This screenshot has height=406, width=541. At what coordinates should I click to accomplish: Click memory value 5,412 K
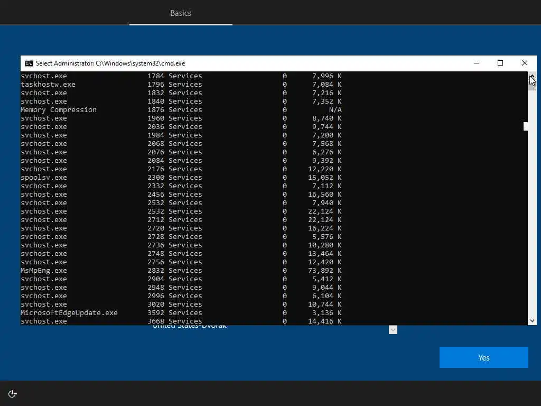pos(327,279)
